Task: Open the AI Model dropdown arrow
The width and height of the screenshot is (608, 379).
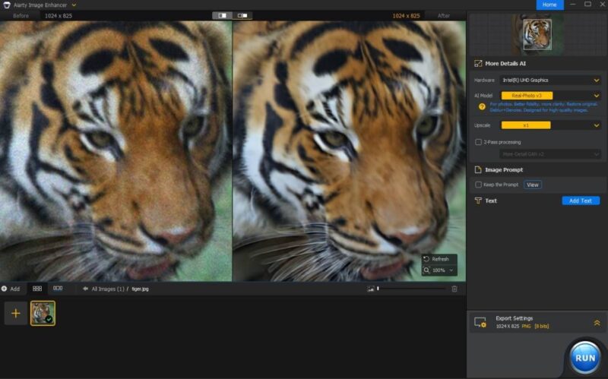Action: tap(597, 96)
